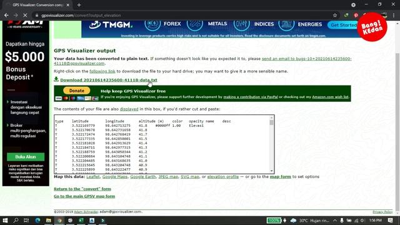The height and width of the screenshot is (225, 400).
Task: Open the Pinterest extension icon
Action: tap(356, 15)
